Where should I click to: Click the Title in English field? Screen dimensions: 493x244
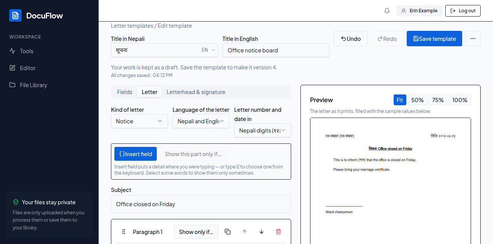click(276, 50)
